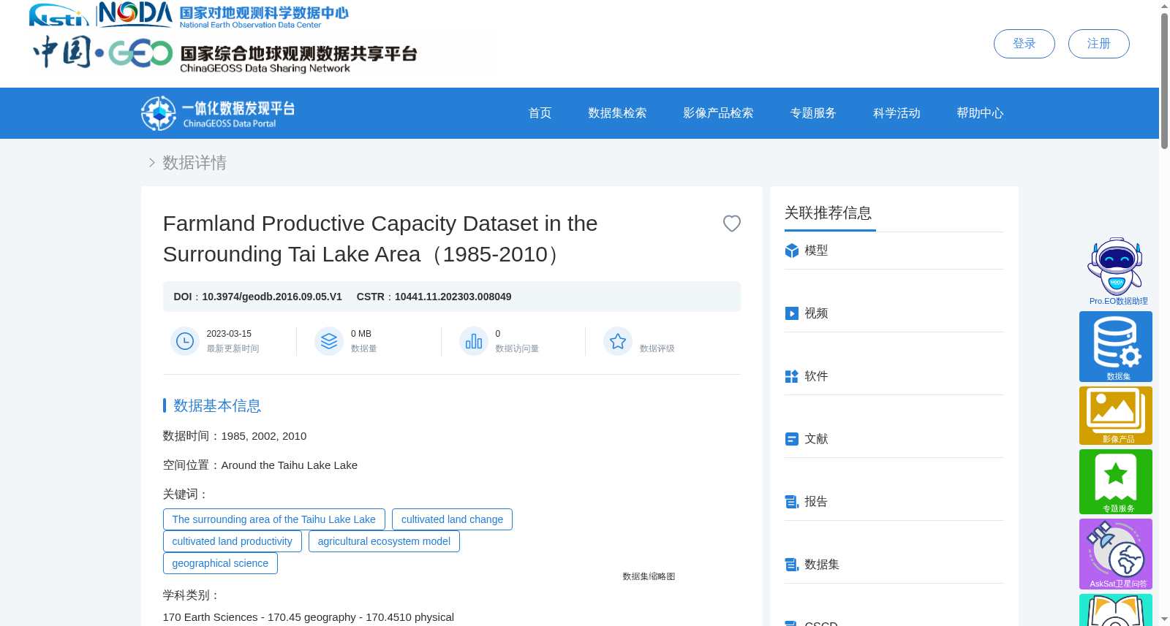The width and height of the screenshot is (1170, 626).
Task: Click the DOI number text
Action: (272, 297)
